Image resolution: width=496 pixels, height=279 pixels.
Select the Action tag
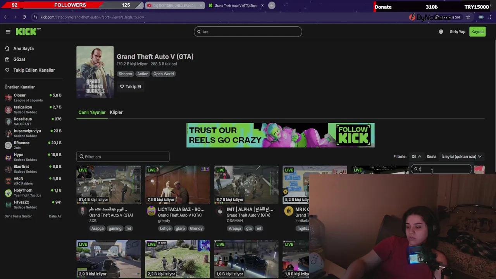pyautogui.click(x=143, y=74)
